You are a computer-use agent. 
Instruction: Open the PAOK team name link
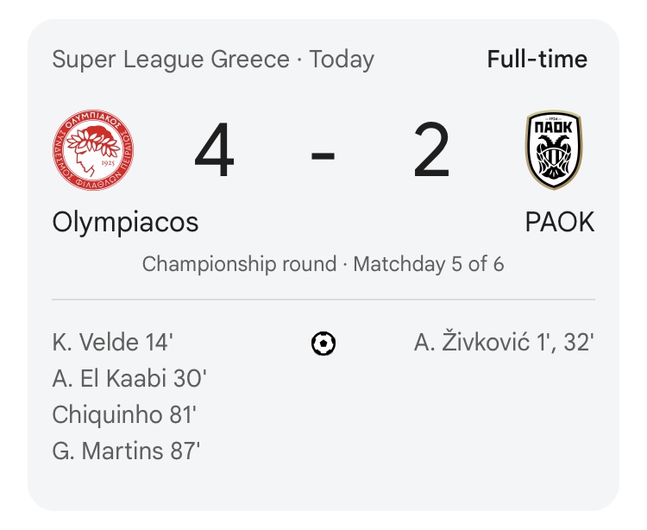click(x=560, y=222)
